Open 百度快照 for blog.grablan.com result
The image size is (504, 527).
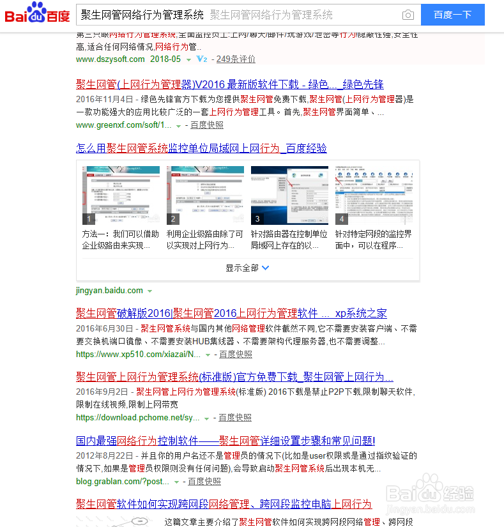coord(204,482)
